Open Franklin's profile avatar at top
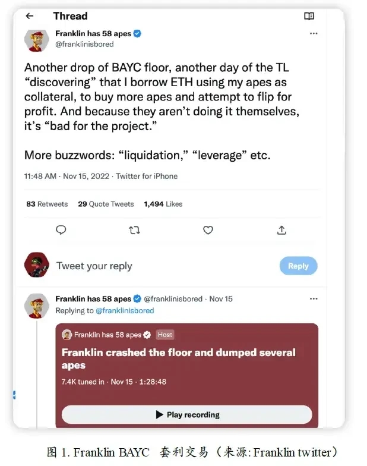 tap(37, 39)
